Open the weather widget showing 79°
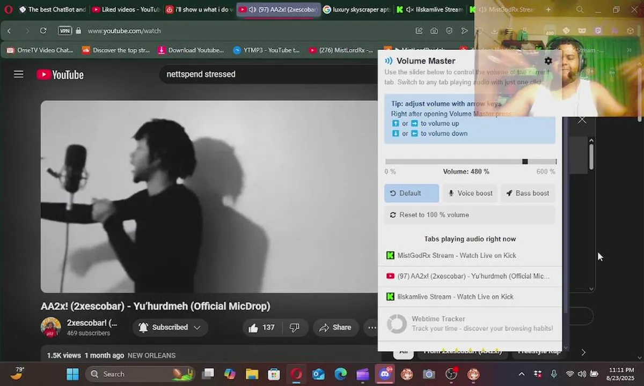 (x=17, y=373)
